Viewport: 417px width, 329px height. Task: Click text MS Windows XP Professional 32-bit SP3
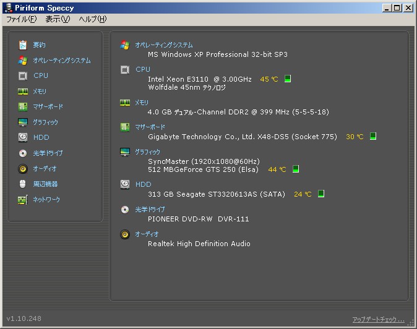(218, 54)
